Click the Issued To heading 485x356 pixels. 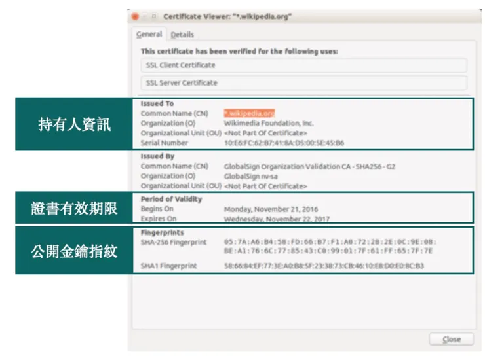point(157,103)
